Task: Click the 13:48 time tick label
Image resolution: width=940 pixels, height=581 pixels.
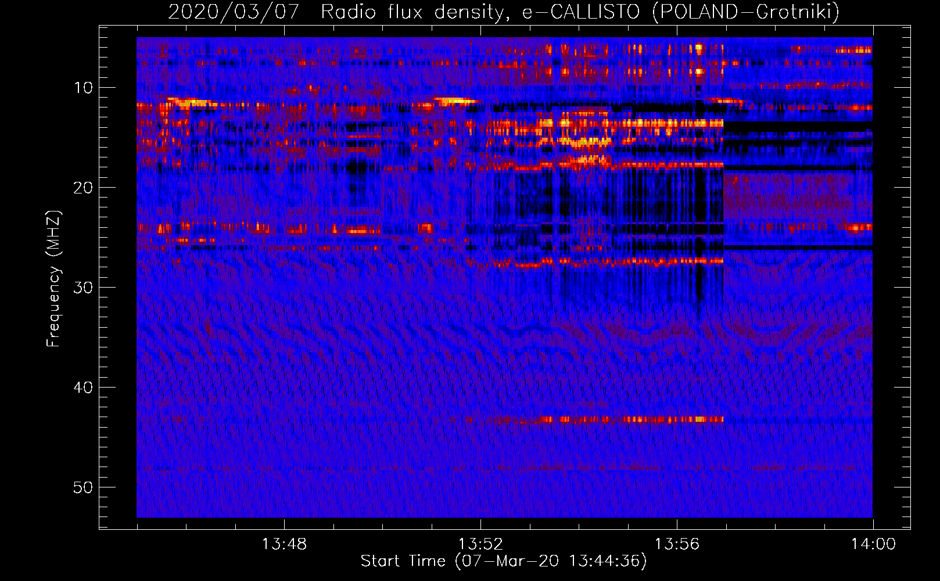Action: tap(284, 544)
